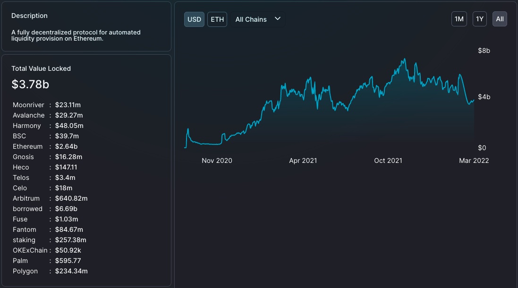Image resolution: width=518 pixels, height=288 pixels.
Task: Switch chart currency to ETH
Action: click(x=217, y=19)
